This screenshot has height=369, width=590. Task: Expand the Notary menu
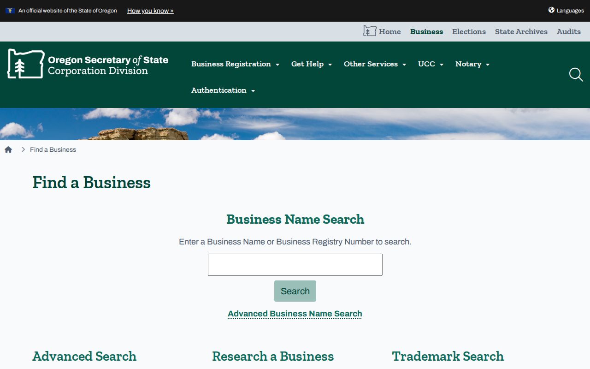point(472,64)
